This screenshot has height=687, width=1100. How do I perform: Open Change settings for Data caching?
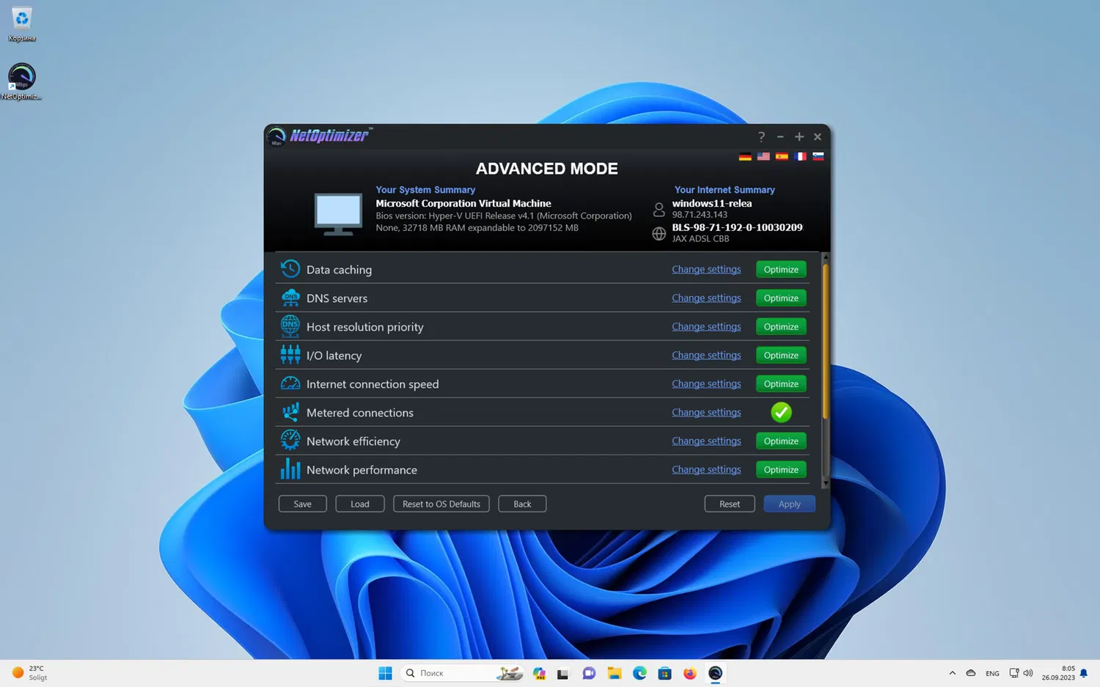706,269
